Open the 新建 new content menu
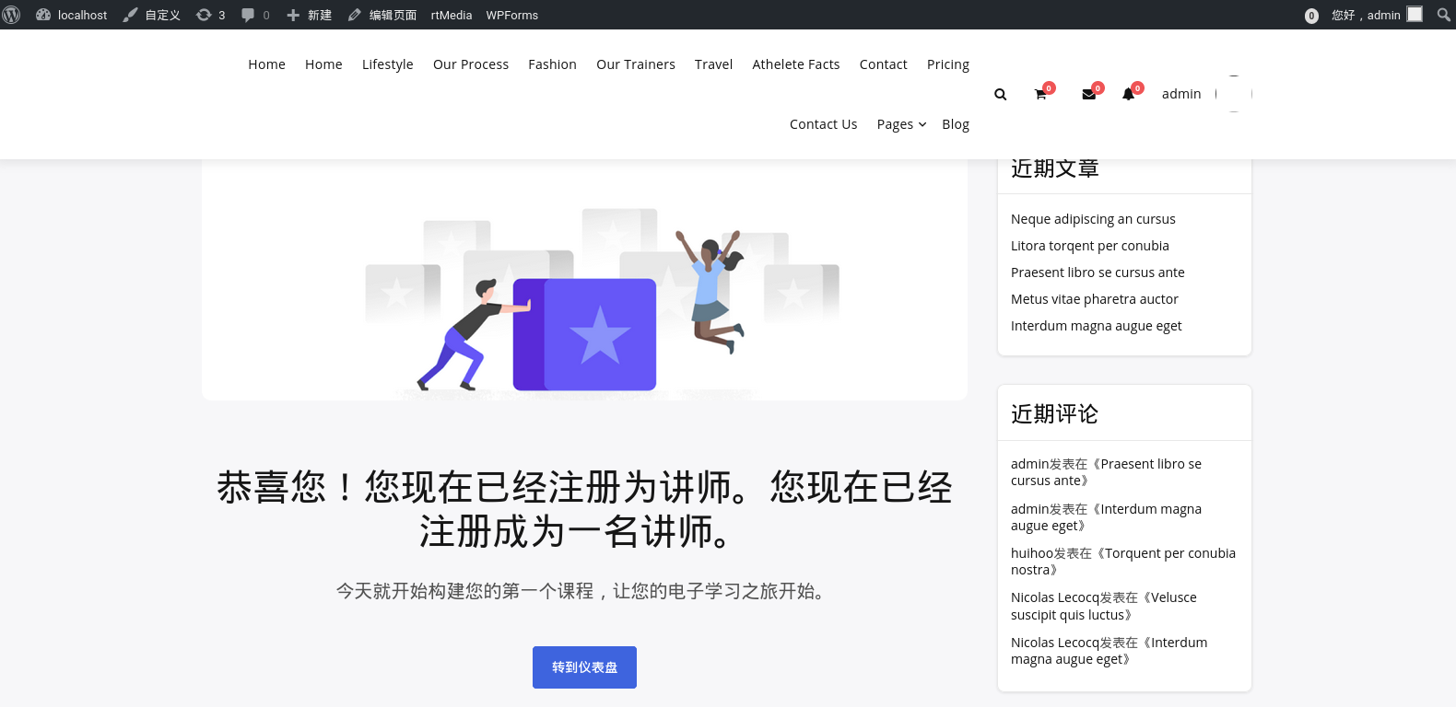The image size is (1456, 707). click(309, 15)
